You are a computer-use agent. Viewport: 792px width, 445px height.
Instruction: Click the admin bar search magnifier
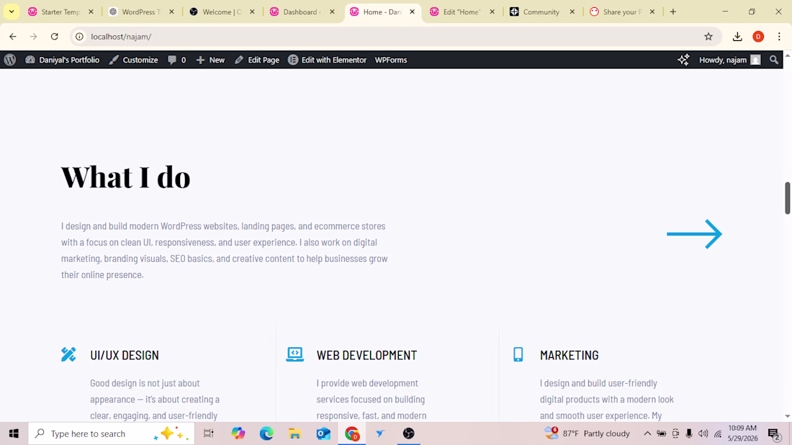pos(774,60)
